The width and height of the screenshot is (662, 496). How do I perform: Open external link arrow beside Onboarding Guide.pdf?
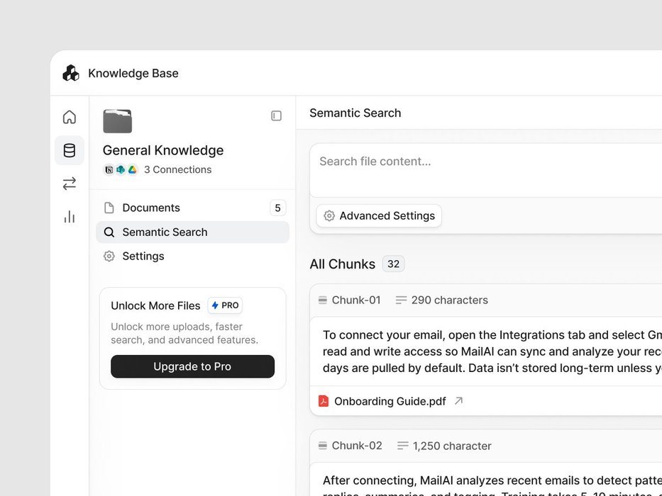(458, 401)
